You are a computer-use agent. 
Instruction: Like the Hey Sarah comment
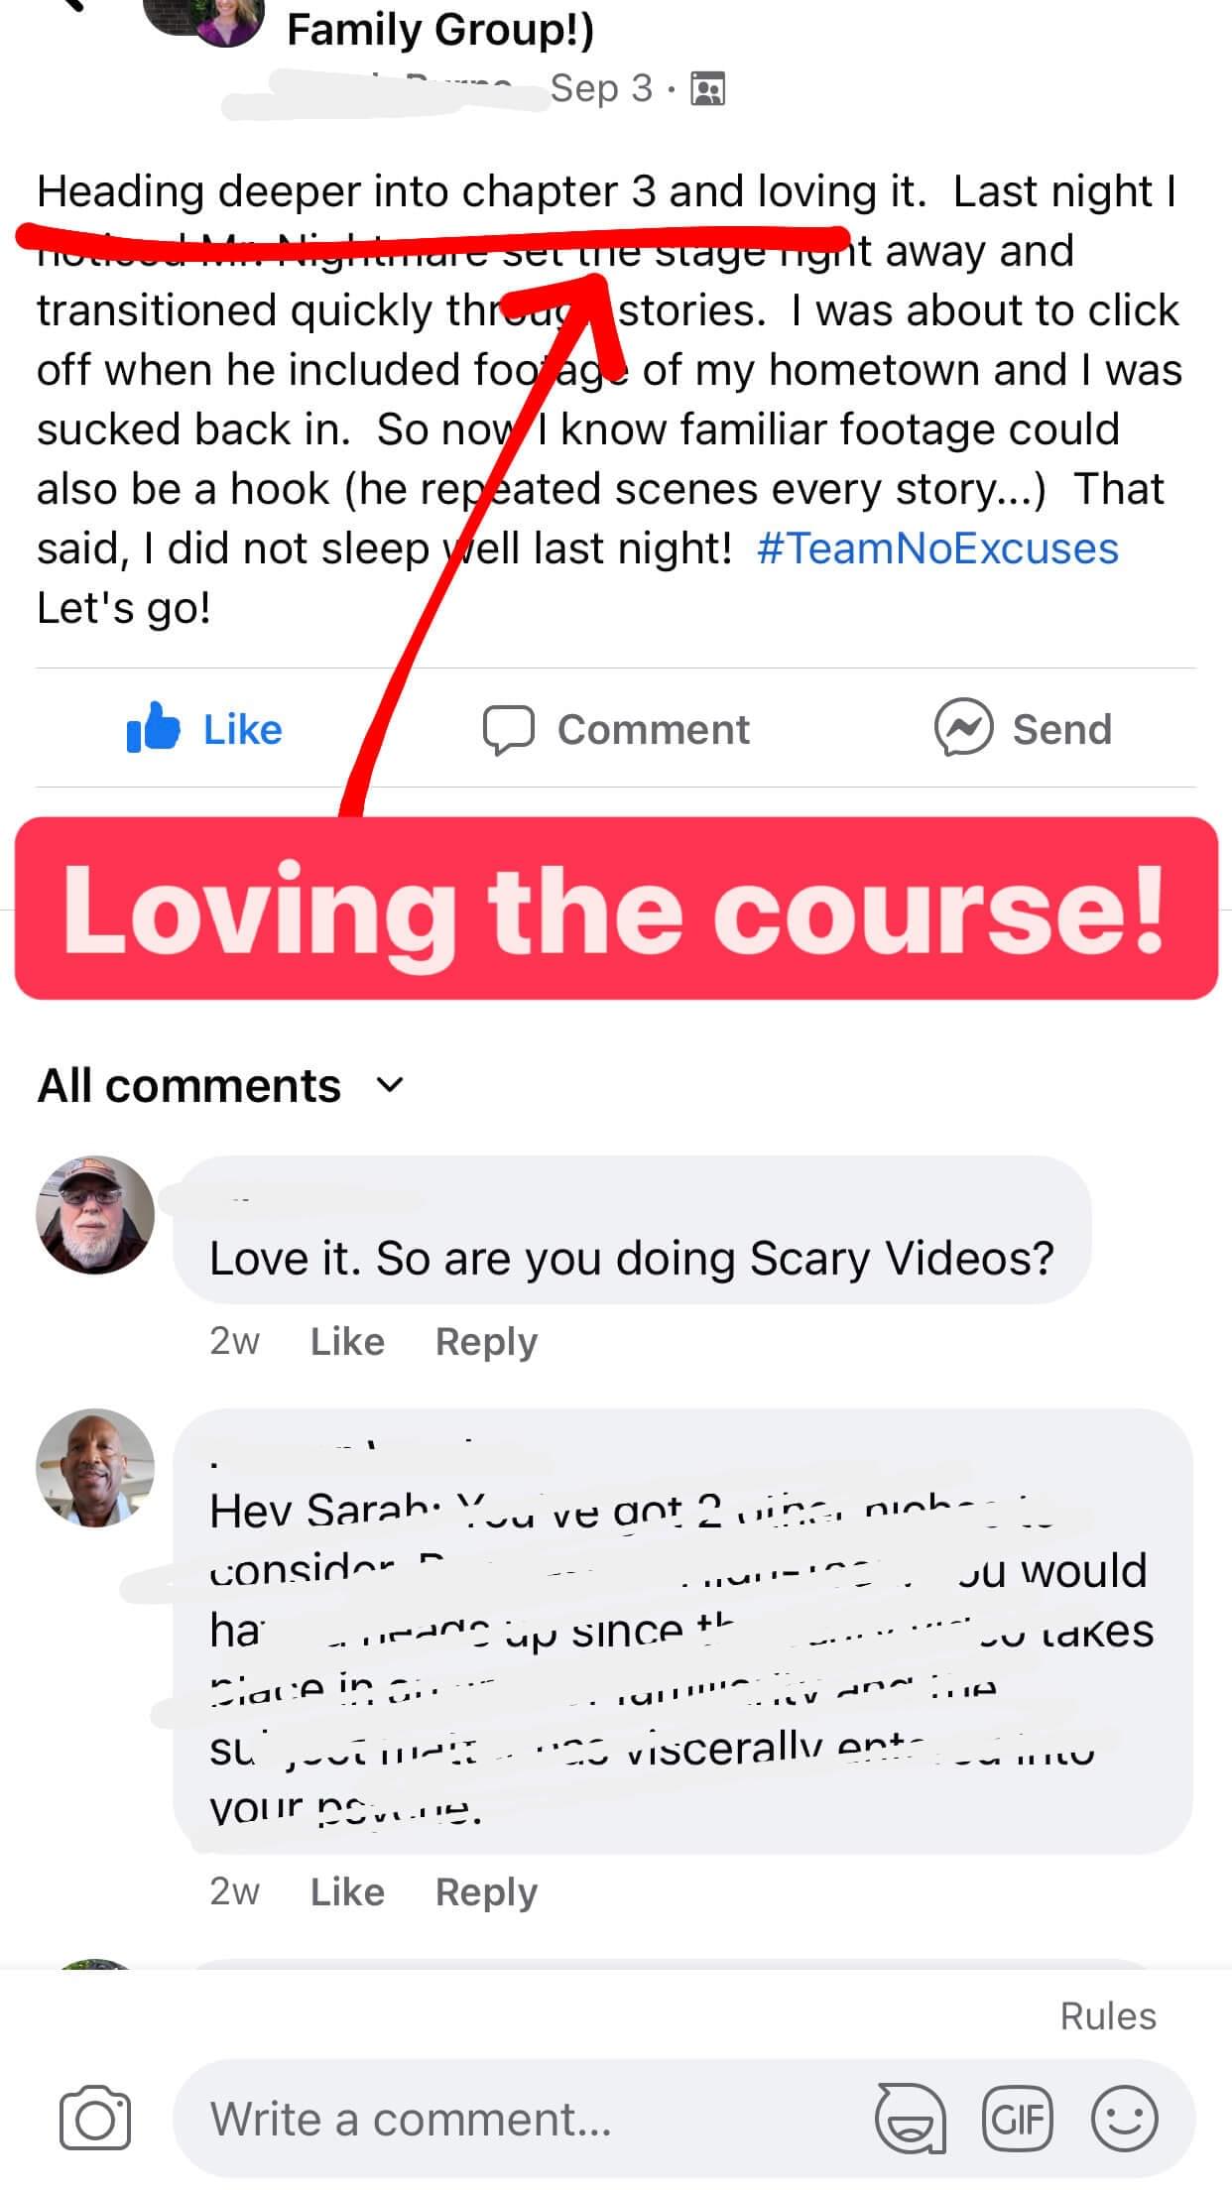pos(347,1891)
